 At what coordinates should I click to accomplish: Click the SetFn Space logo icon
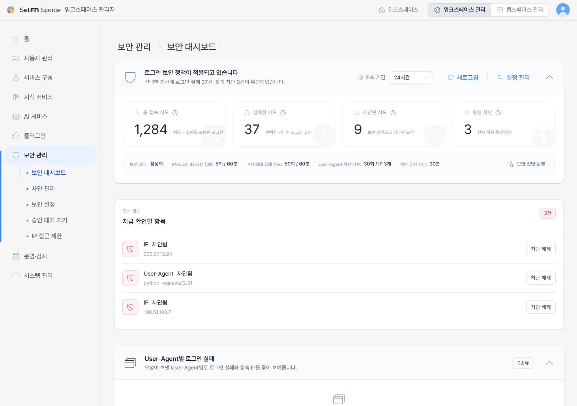click(11, 10)
